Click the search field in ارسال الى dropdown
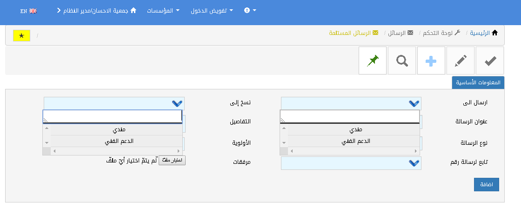The width and height of the screenshot is (521, 209). pyautogui.click(x=350, y=116)
